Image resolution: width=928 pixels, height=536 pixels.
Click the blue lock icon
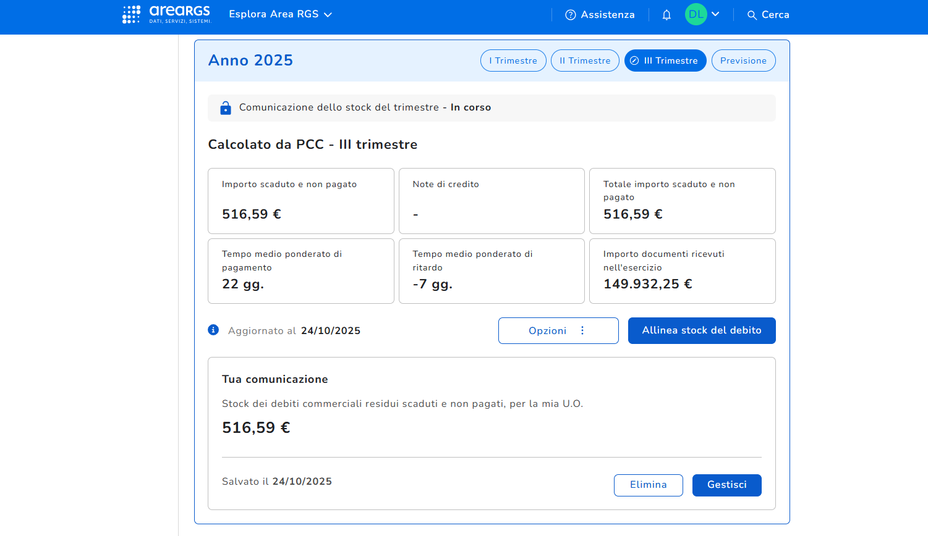226,108
